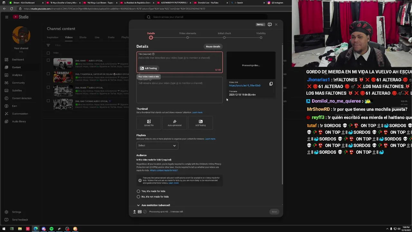Open the youtu.be video link
Image resolution: width=412 pixels, height=232 pixels.
[x=245, y=85]
